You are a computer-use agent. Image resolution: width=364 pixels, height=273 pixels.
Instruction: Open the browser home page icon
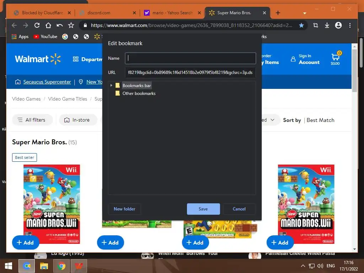pyautogui.click(x=48, y=25)
